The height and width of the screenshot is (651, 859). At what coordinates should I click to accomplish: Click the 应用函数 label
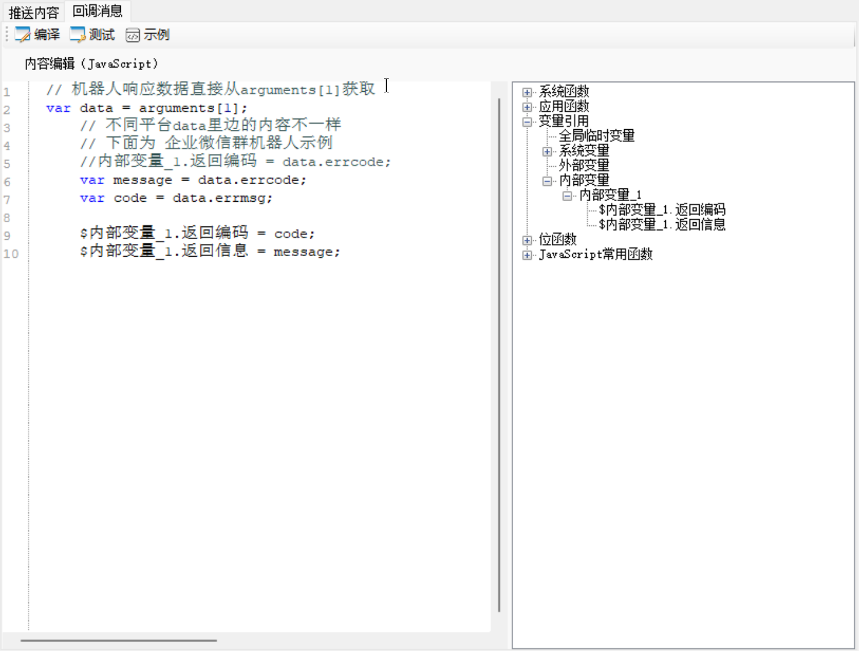(x=564, y=106)
